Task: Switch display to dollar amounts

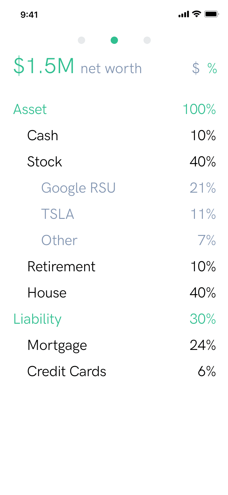Action: tap(196, 68)
